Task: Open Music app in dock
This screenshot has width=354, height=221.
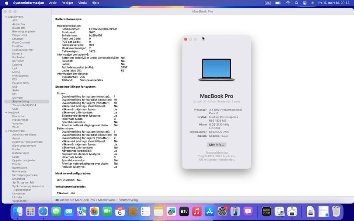Action: [197, 211]
